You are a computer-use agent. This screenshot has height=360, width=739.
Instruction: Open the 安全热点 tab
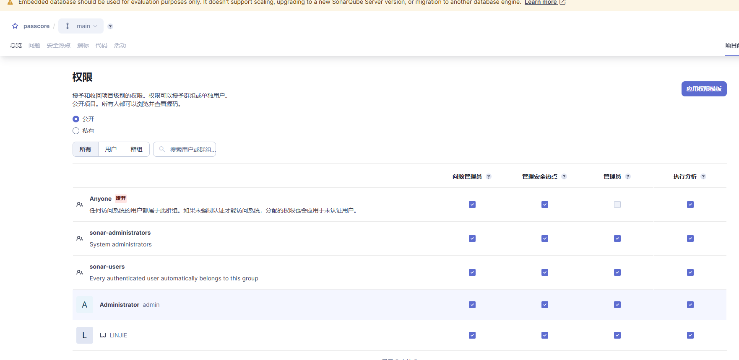coord(59,45)
